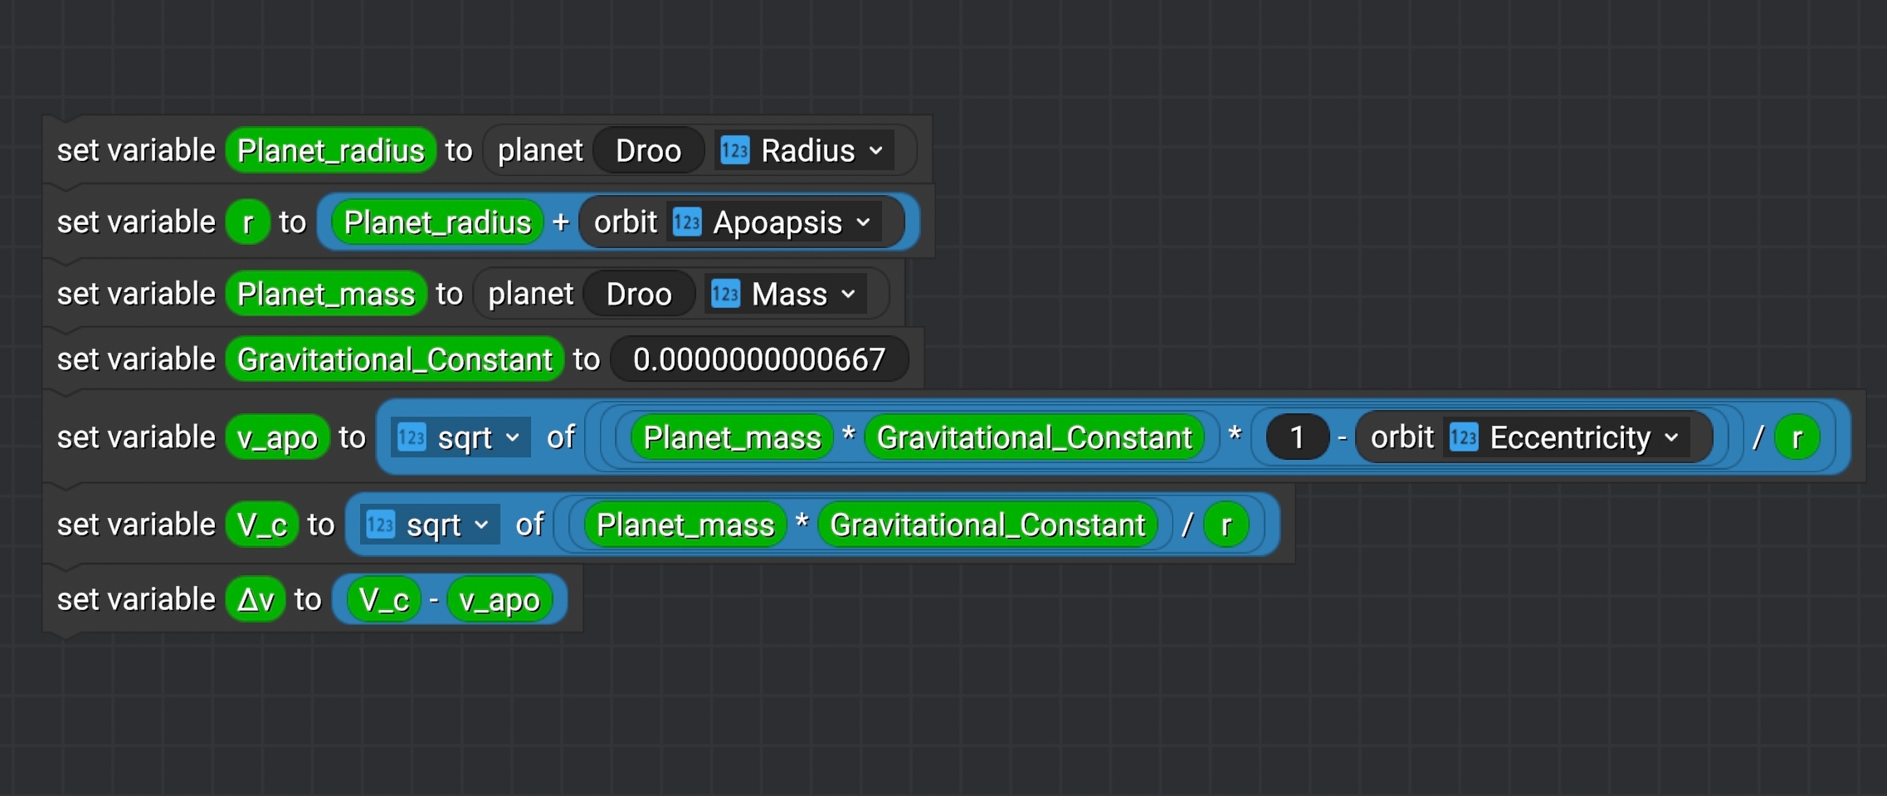
Task: Select the r variable being set in second row
Action: point(247,222)
